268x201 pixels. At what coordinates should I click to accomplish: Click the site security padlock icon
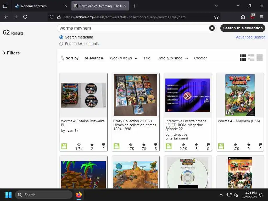(59, 17)
